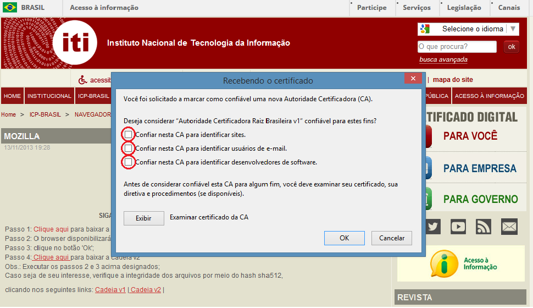Check trust CA to identify e-mail users
The height and width of the screenshot is (308, 533).
[128, 148]
